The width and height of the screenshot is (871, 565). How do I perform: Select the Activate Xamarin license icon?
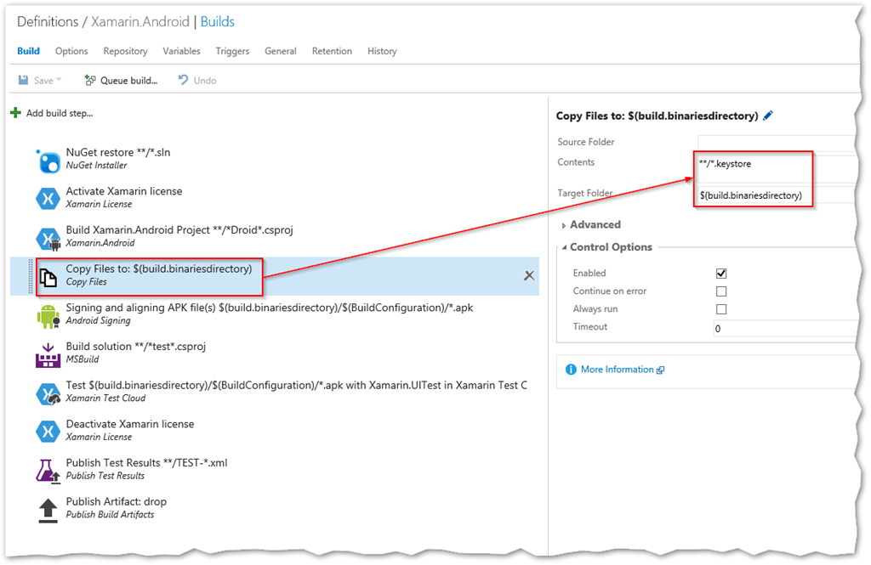coord(48,199)
